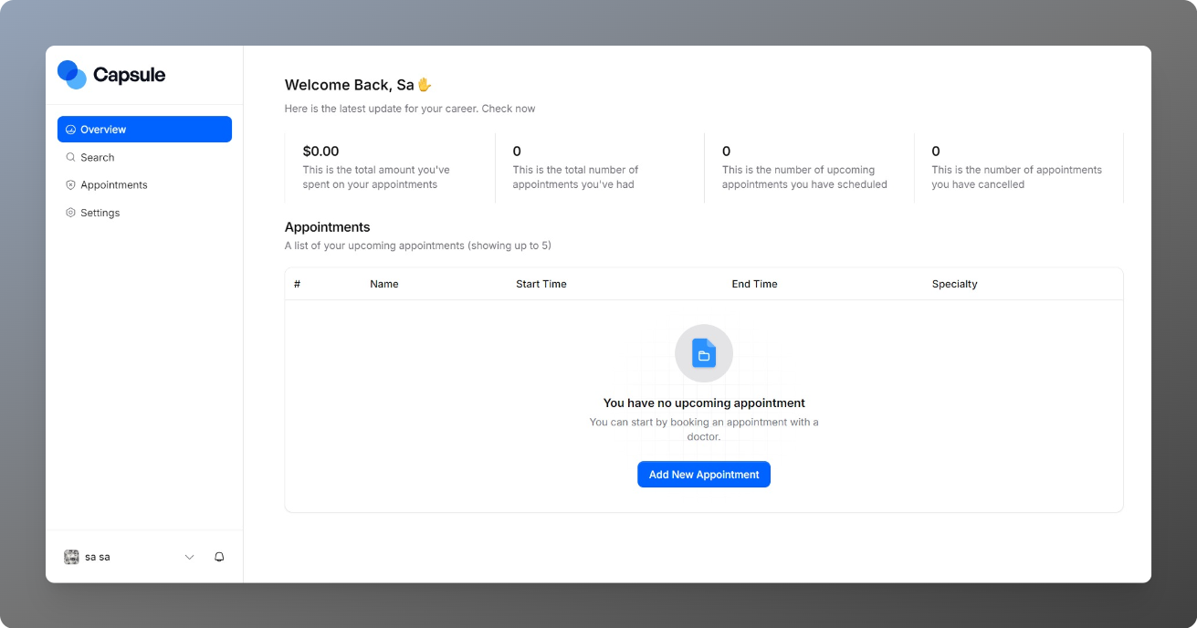The height and width of the screenshot is (628, 1197).
Task: Select the Appointments shield icon
Action: tap(70, 184)
